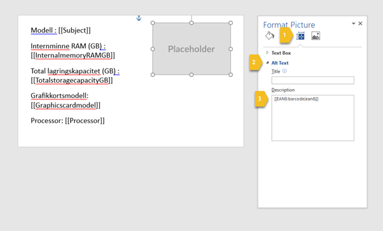The width and height of the screenshot is (383, 231).
Task: Click the Title info icon
Action: click(284, 71)
